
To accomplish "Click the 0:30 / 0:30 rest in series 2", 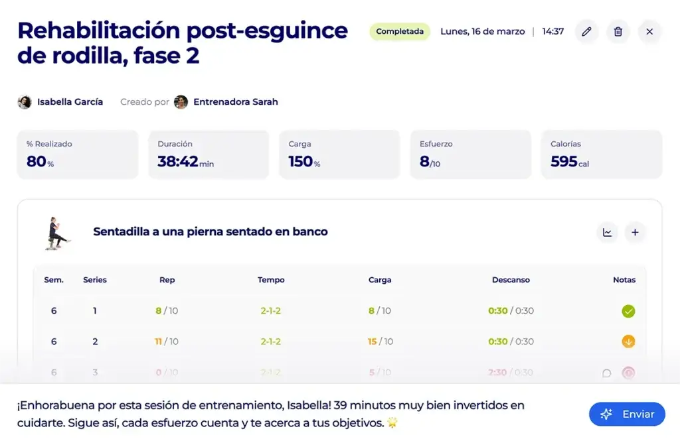I will tap(511, 342).
